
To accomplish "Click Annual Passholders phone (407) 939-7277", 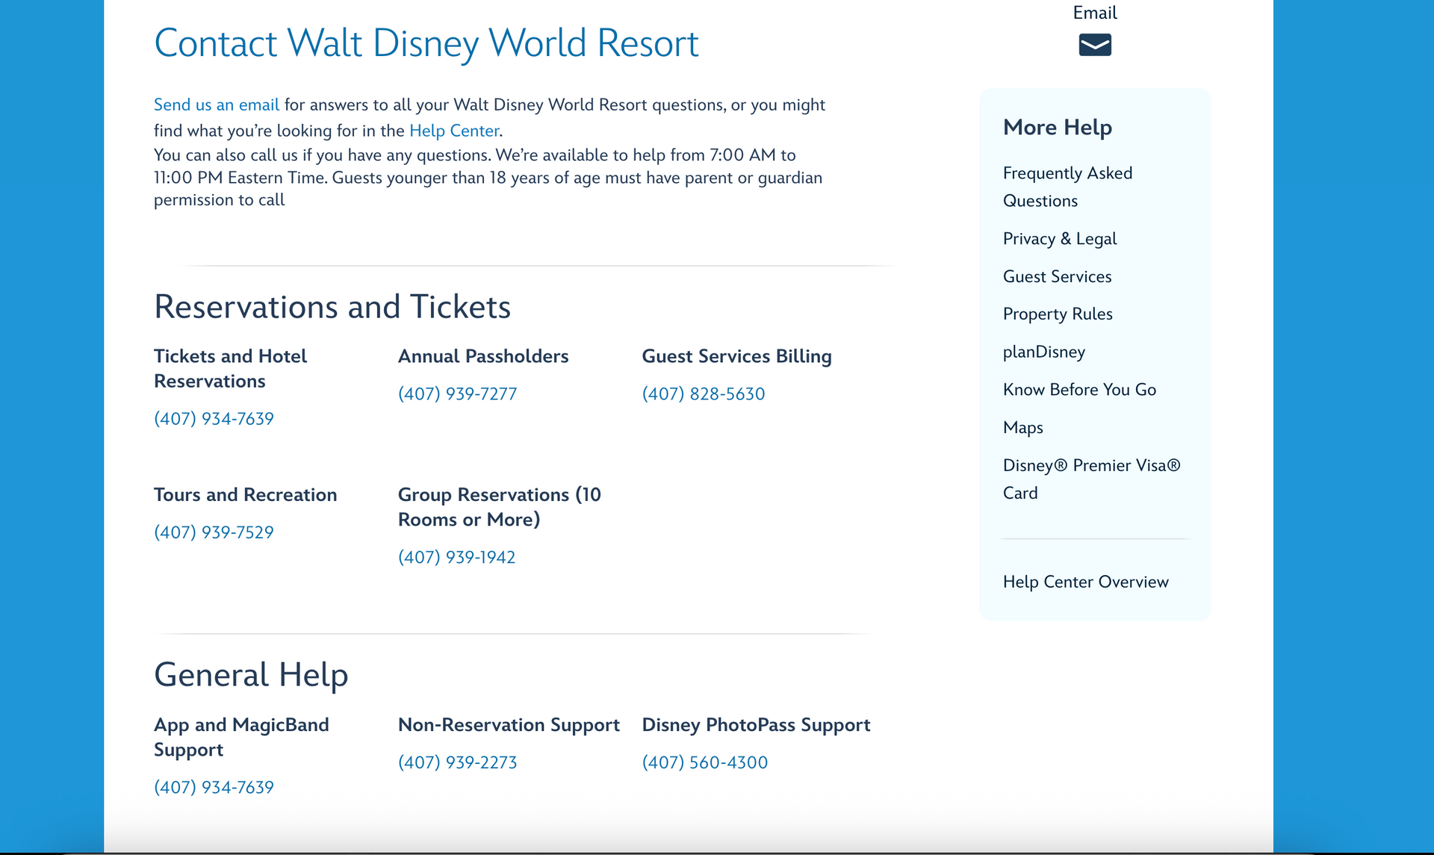I will click(x=457, y=394).
